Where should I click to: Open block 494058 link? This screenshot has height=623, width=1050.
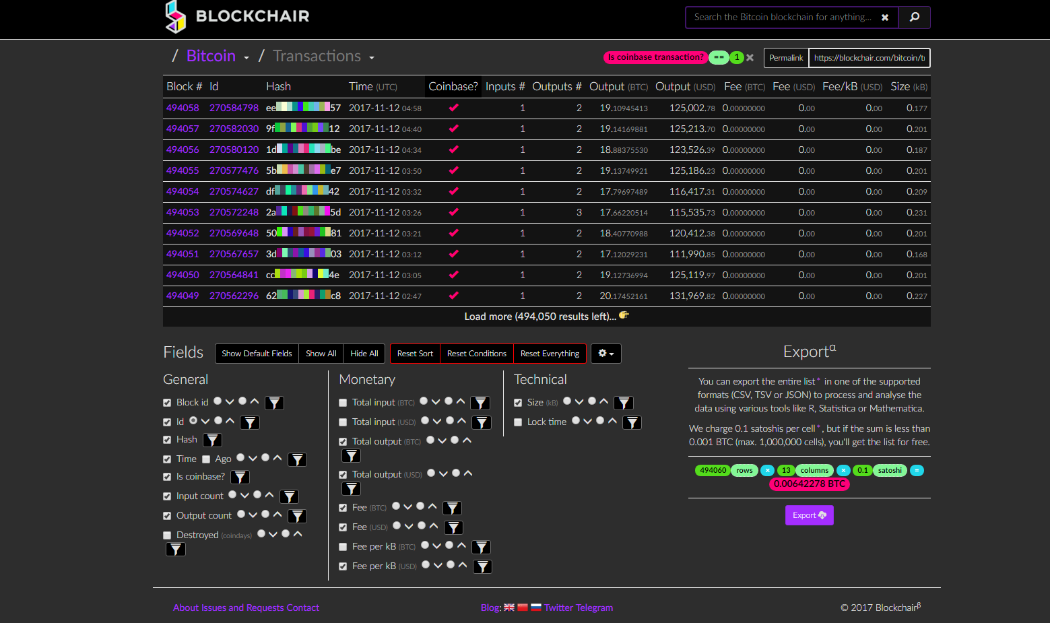coord(183,108)
